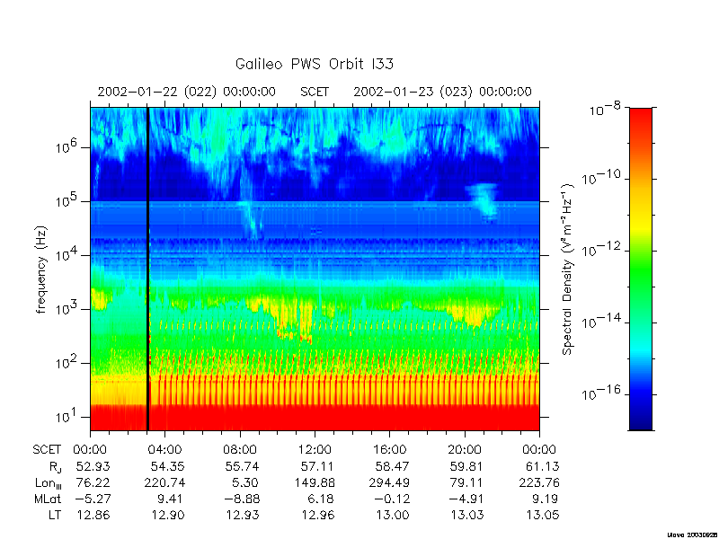This screenshot has width=719, height=539.
Task: Click the 10^-12 colorbar tick label
Action: coord(600,249)
